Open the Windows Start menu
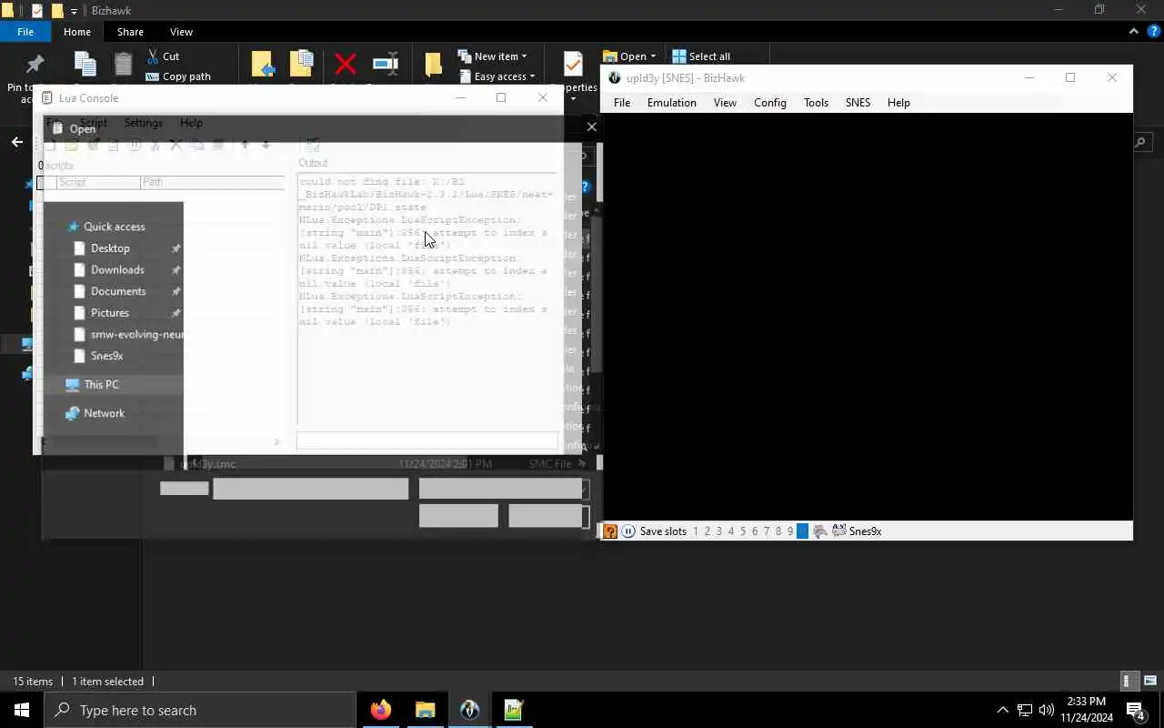 [22, 710]
